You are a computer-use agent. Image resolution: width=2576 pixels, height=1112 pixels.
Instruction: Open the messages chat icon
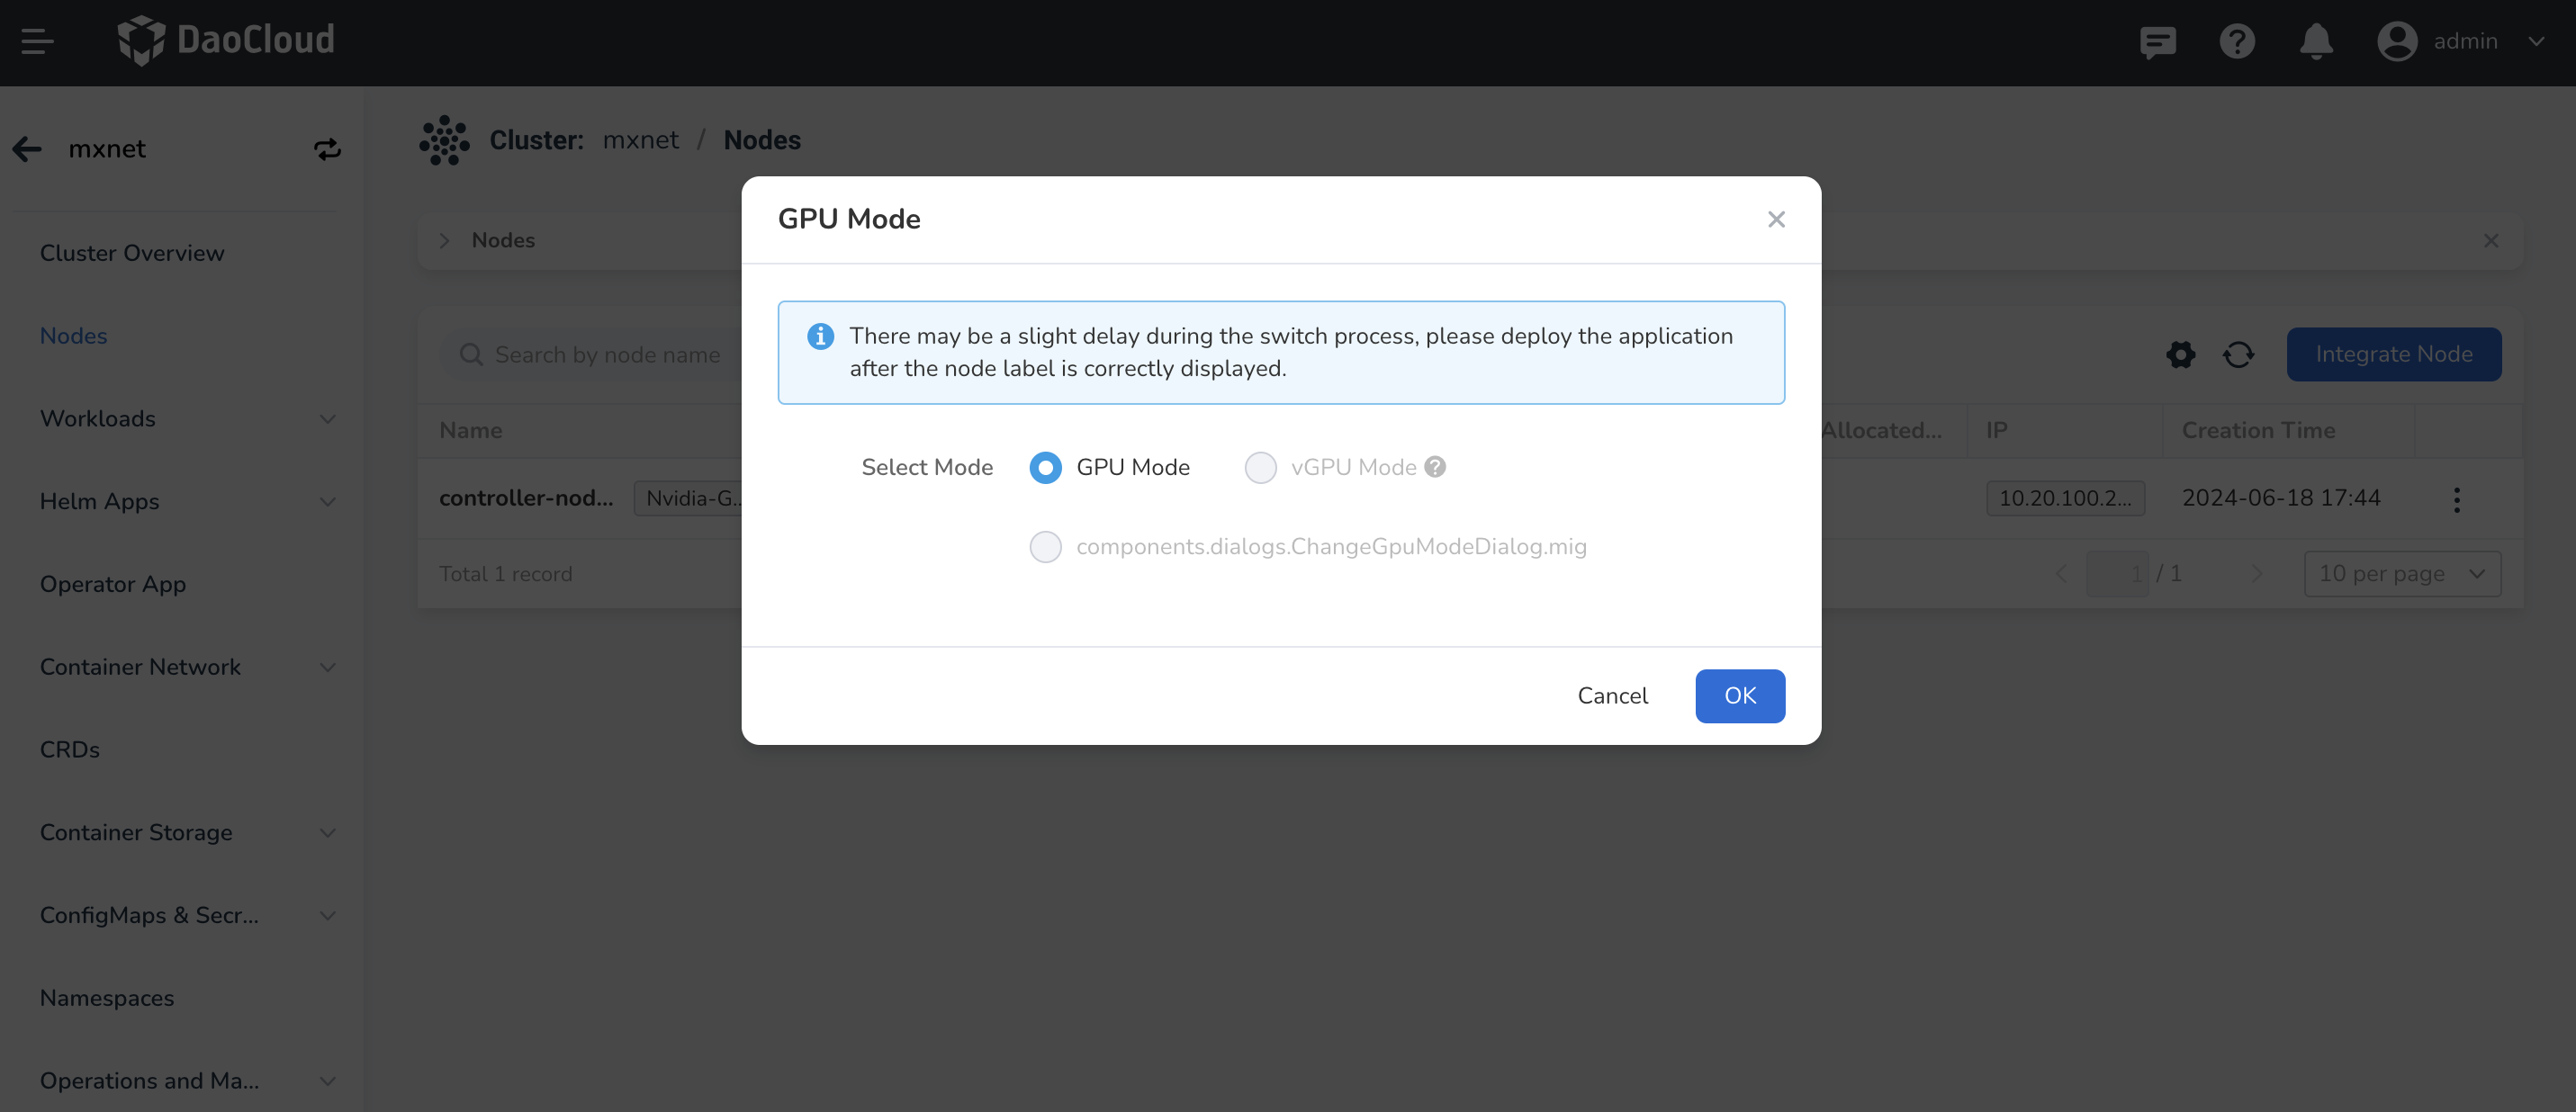pyautogui.click(x=2157, y=42)
